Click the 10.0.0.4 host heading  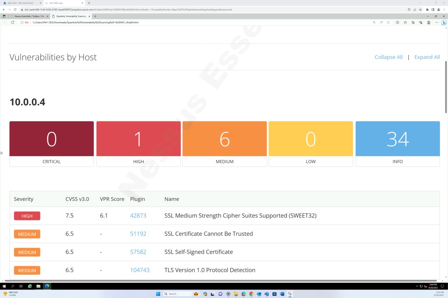[27, 102]
